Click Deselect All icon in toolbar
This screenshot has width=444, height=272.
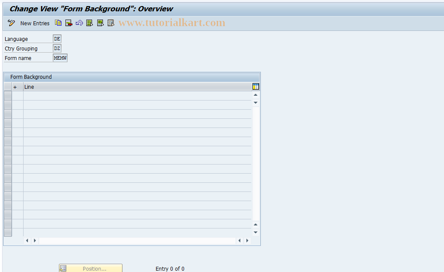click(x=111, y=23)
